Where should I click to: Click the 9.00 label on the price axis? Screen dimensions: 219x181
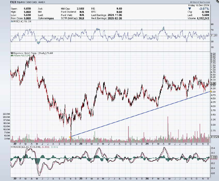click(213, 54)
